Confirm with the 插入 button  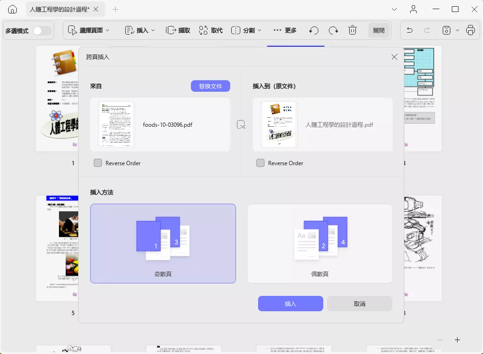point(291,304)
